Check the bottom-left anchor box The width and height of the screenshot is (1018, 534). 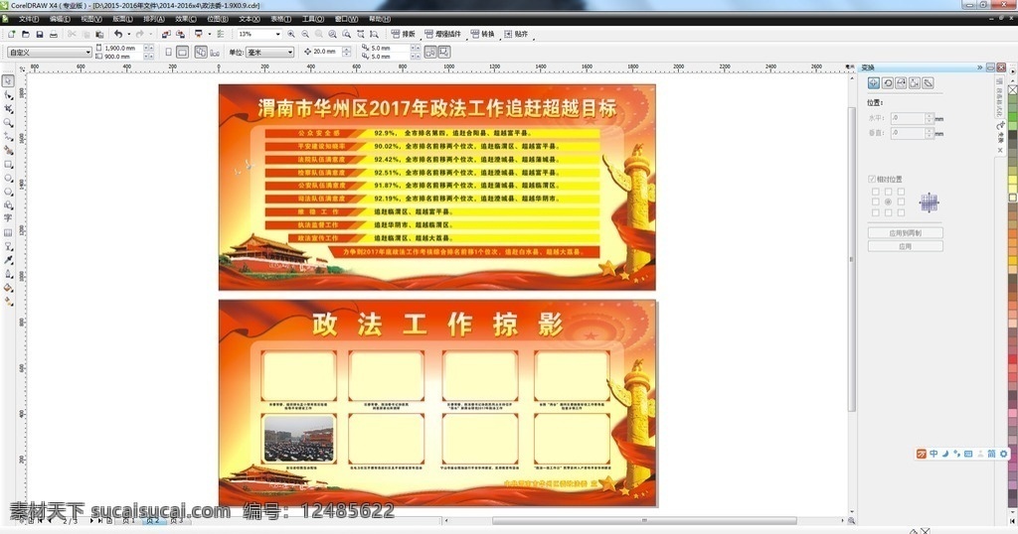(x=875, y=212)
